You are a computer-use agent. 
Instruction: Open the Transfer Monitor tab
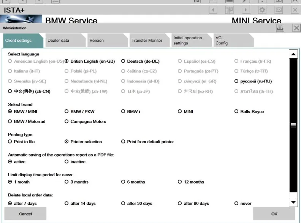coord(149,40)
